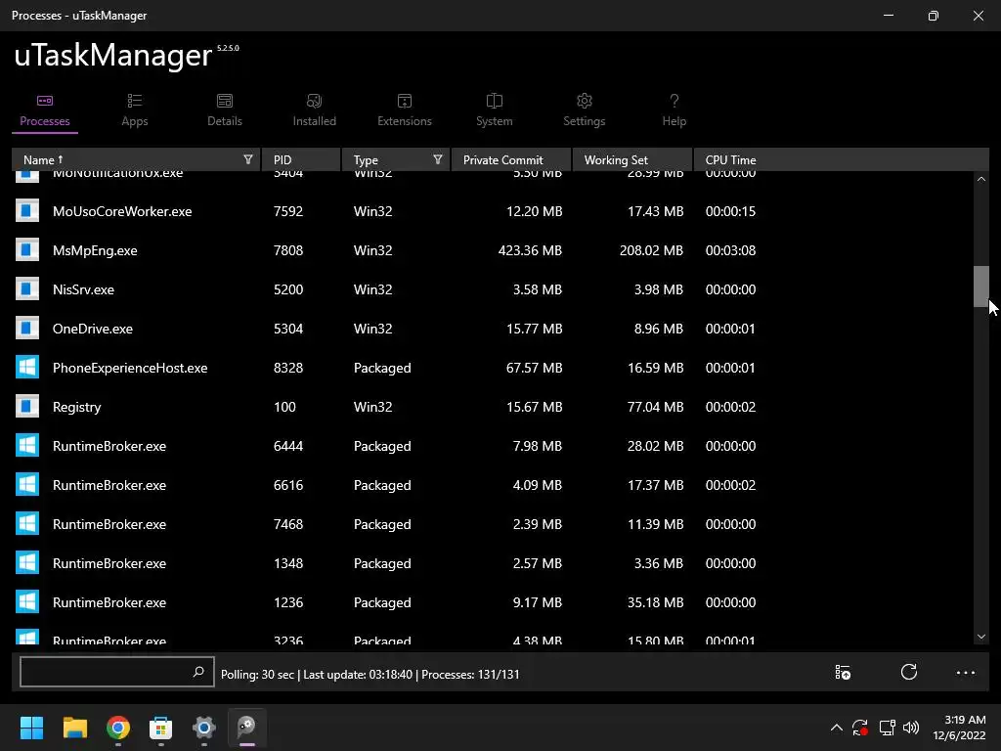Open the more options ellipsis menu
Image resolution: width=1001 pixels, height=751 pixels.
pos(965,673)
